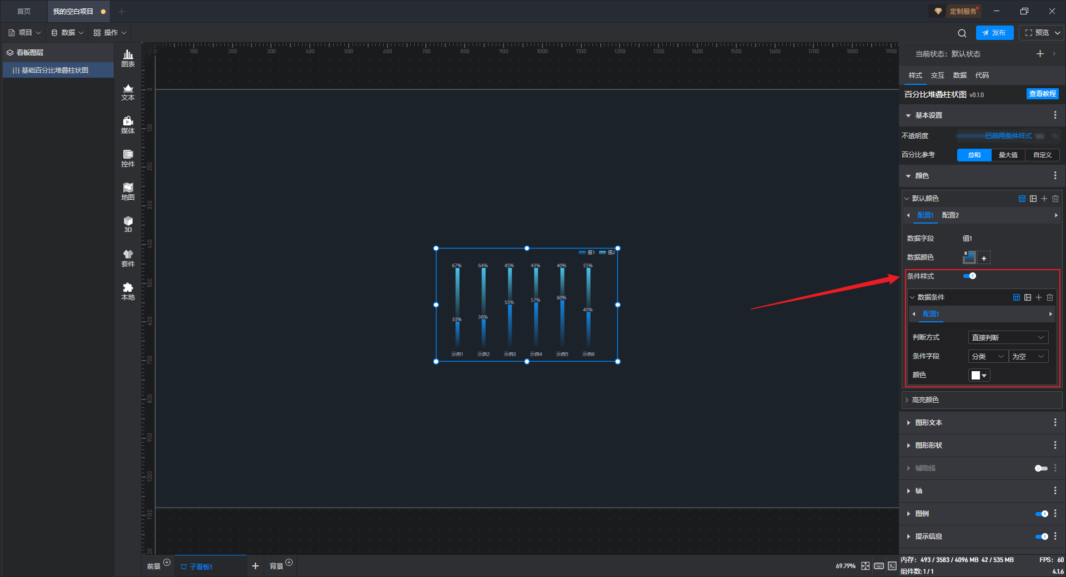Select 最大值 as percentage reference
Viewport: 1066px width, 577px height.
coord(1008,155)
